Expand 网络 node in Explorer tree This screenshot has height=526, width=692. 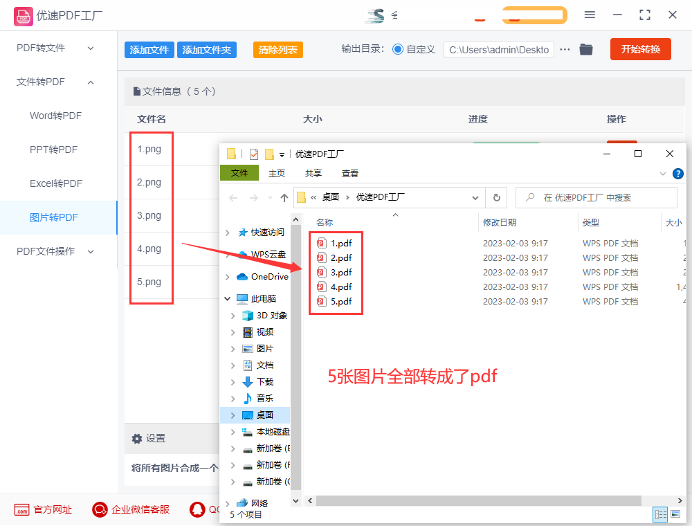coord(227,503)
